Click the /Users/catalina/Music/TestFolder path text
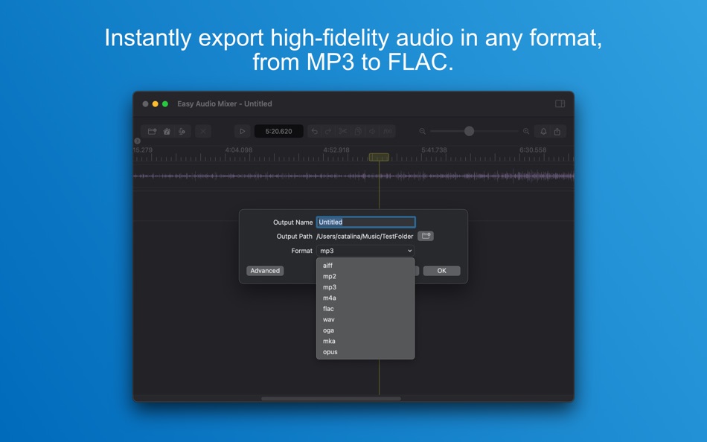This screenshot has height=442, width=707. click(x=365, y=237)
